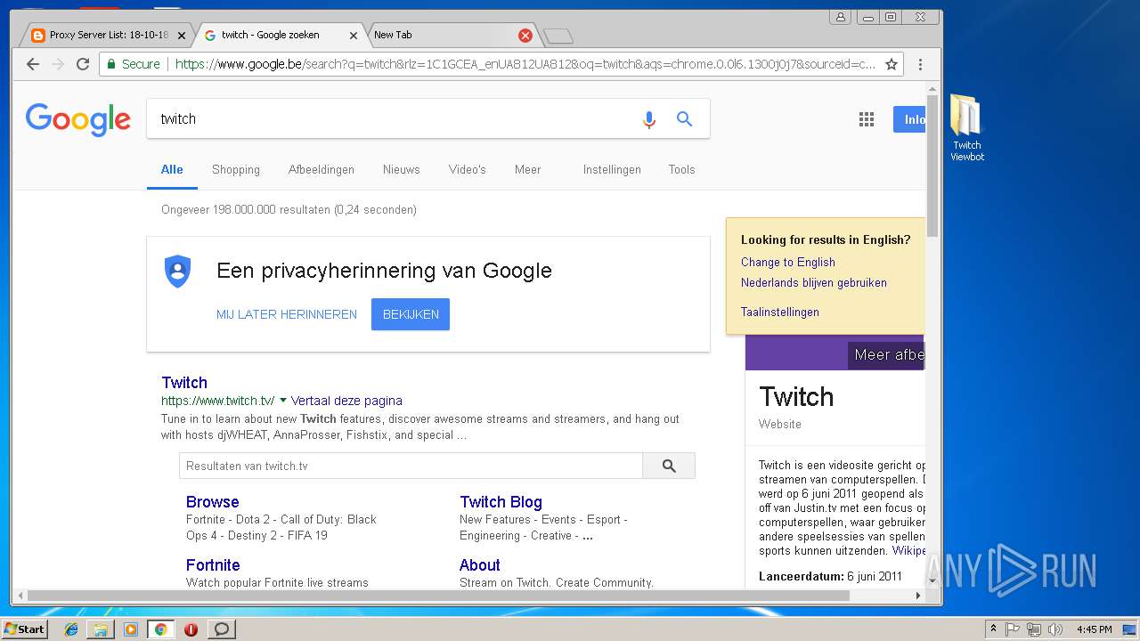
Task: Open the Action Center flag icon
Action: pyautogui.click(x=1013, y=629)
